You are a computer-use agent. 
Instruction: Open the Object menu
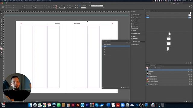pos(26,1)
